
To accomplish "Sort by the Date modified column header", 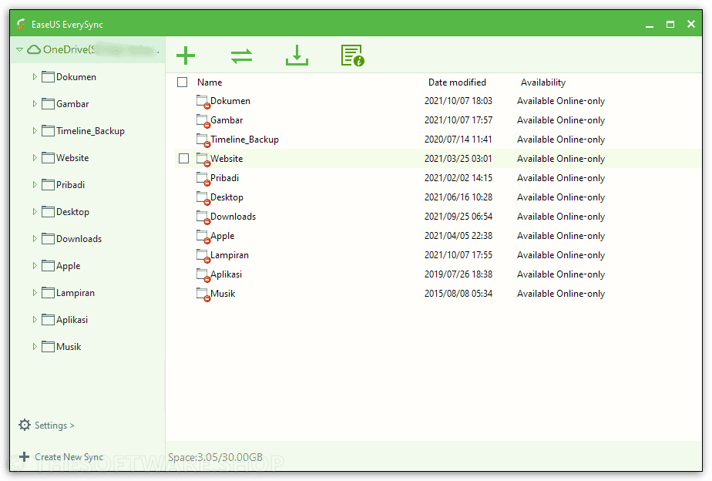I will (x=457, y=82).
